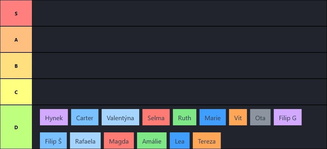This screenshot has width=327, height=149.
Task: Select the A tier label
Action: 16,40
